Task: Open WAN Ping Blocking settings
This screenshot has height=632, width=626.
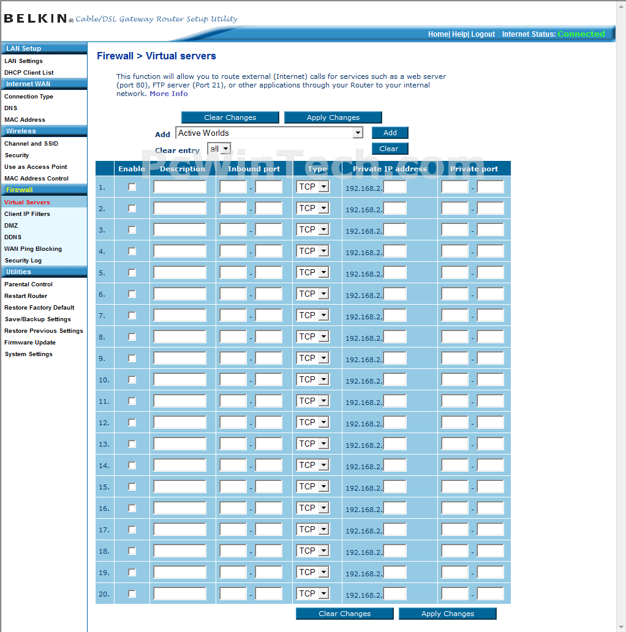Action: click(32, 249)
